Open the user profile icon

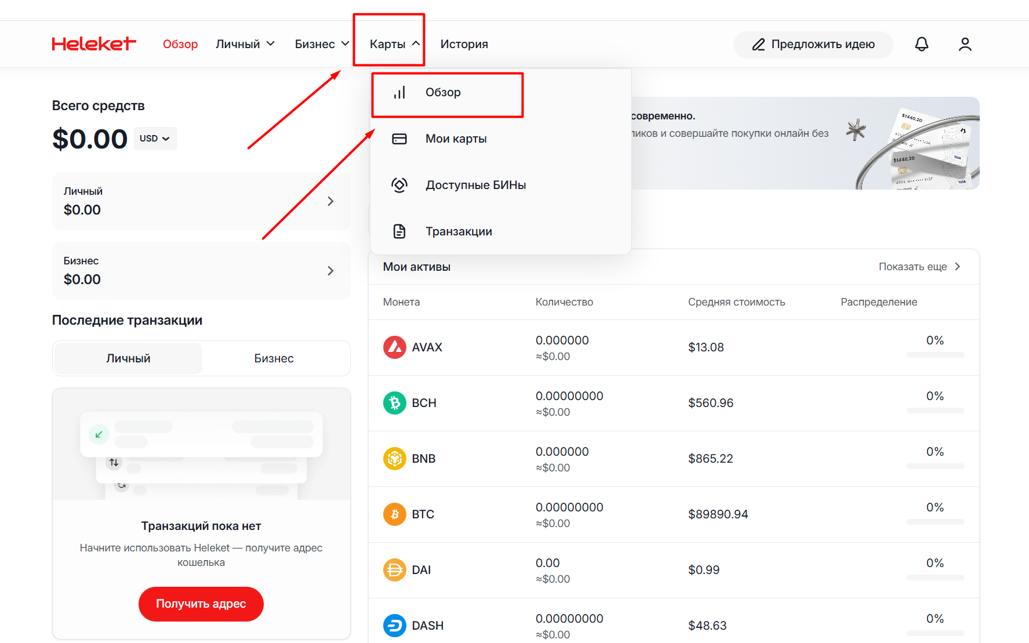point(965,44)
